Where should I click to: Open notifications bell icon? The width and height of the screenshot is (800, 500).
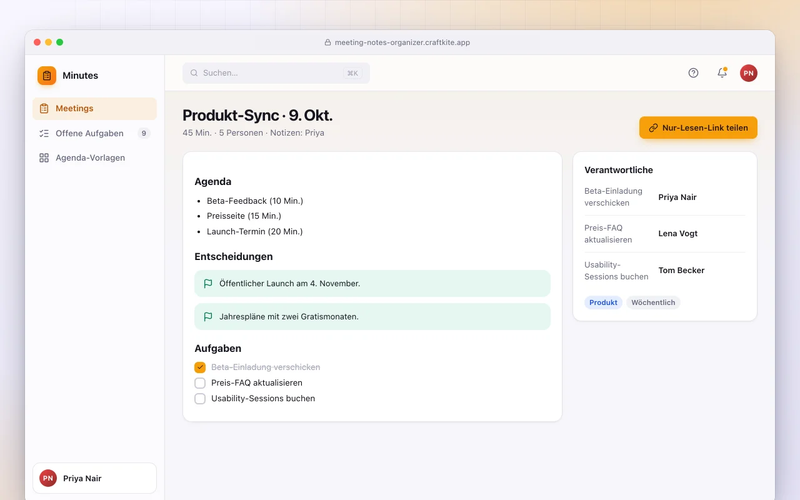point(722,73)
